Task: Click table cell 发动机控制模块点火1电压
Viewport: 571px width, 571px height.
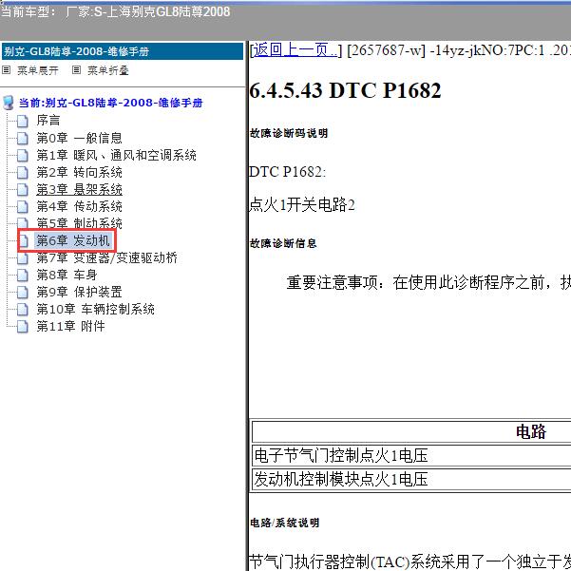Action: [411, 479]
